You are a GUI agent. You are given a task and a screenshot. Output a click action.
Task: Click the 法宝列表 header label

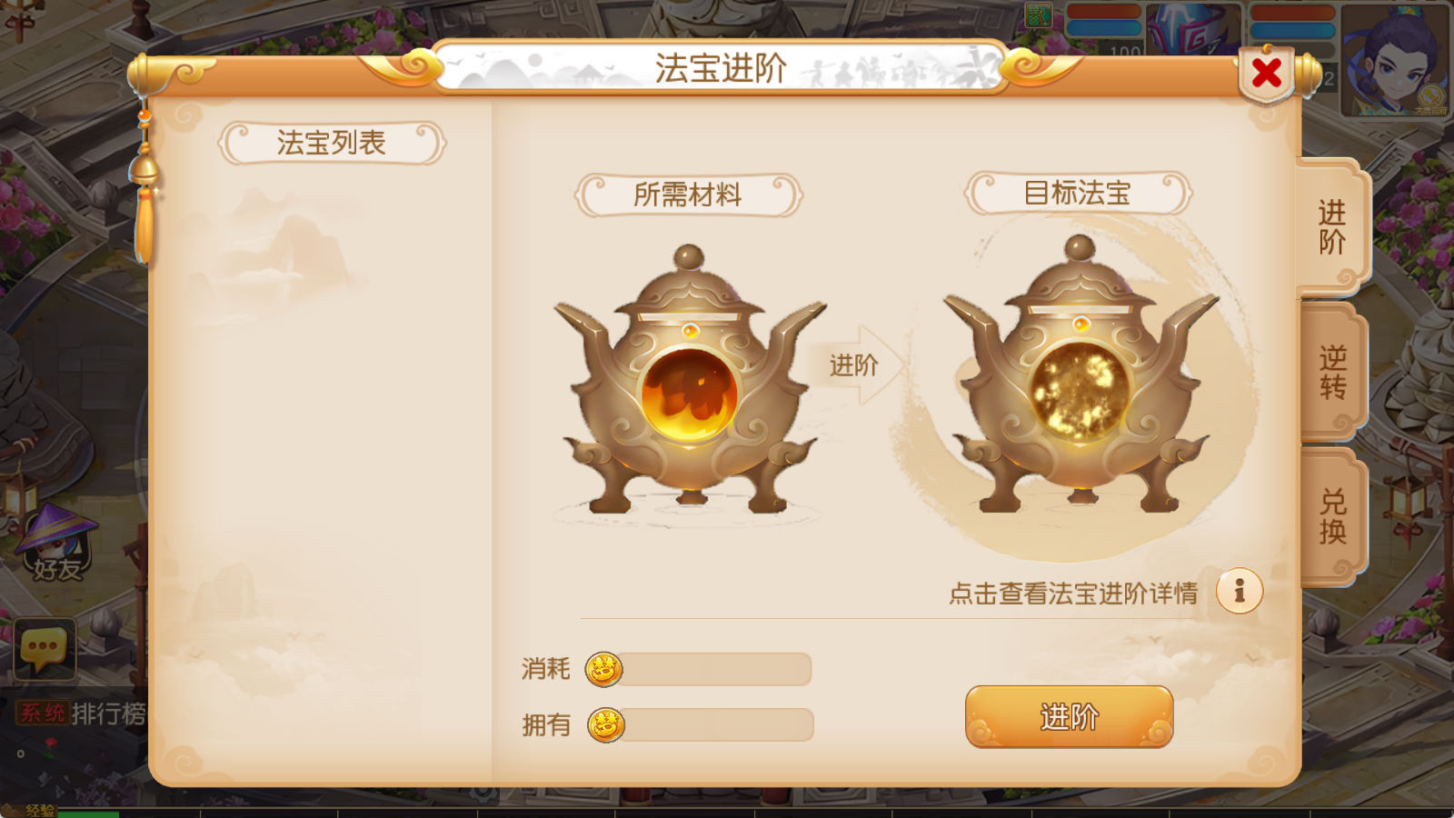click(x=332, y=144)
